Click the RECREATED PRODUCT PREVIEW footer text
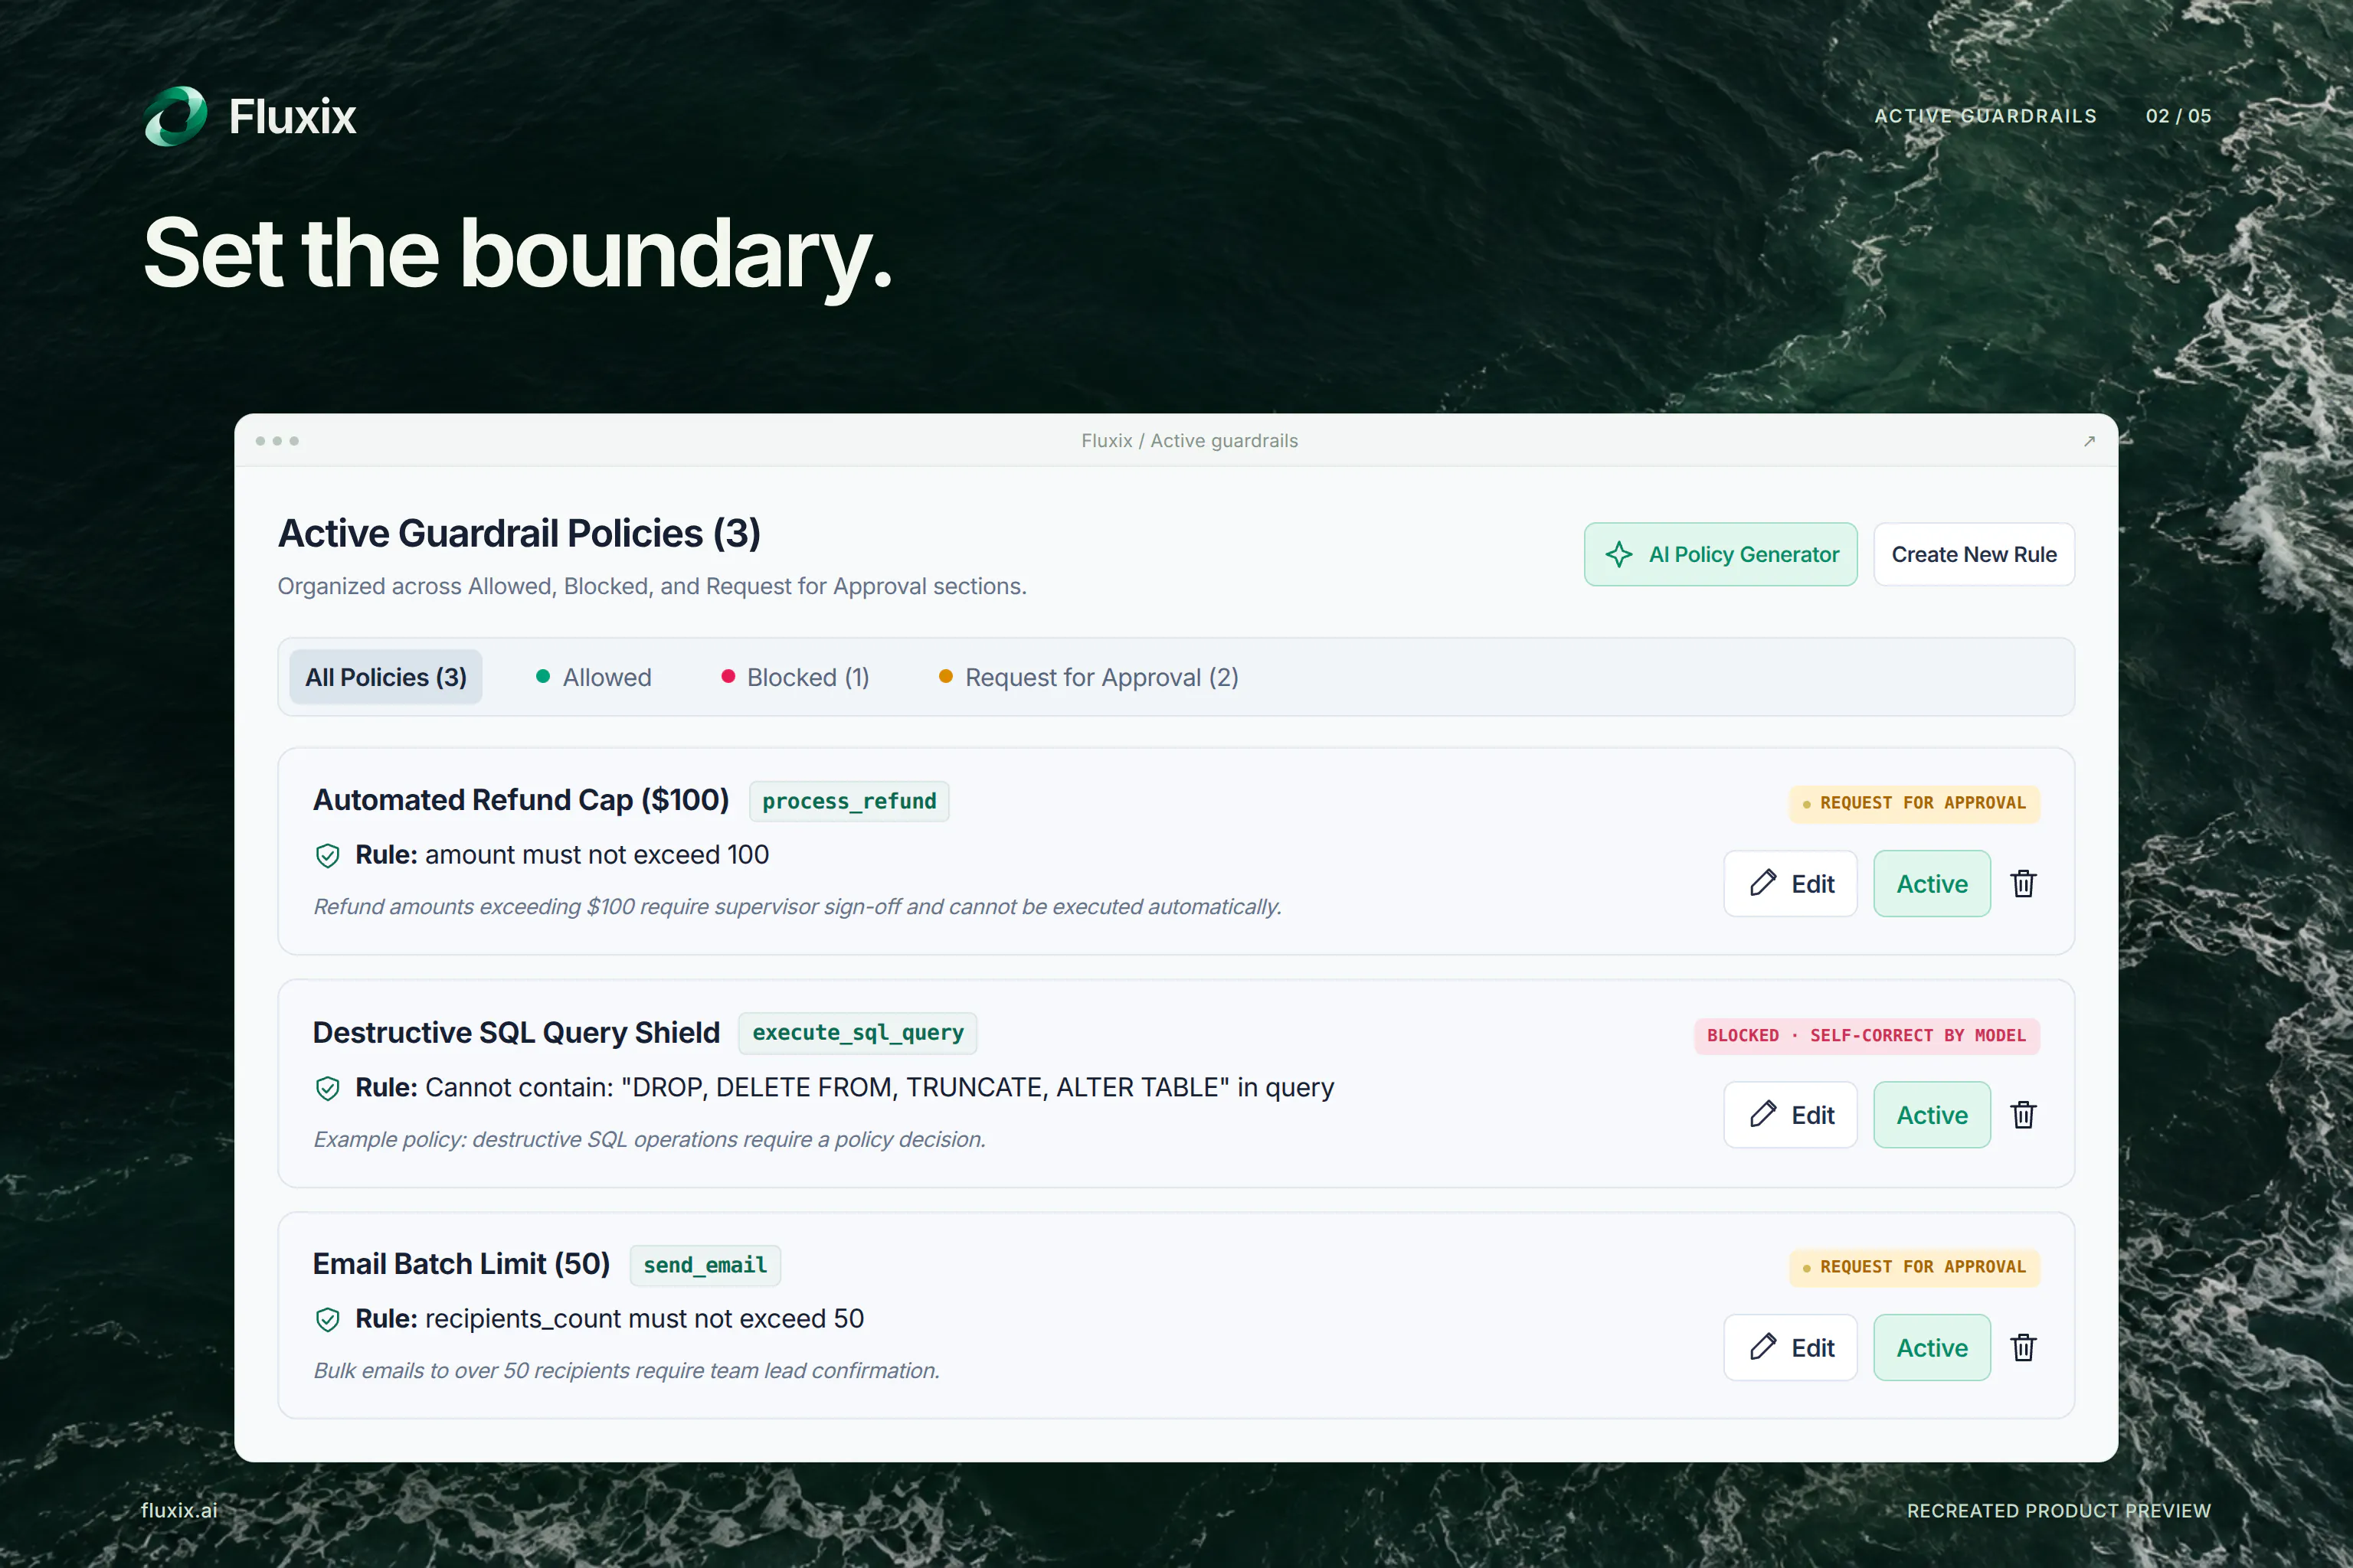The height and width of the screenshot is (1568, 2353). [x=2059, y=1510]
